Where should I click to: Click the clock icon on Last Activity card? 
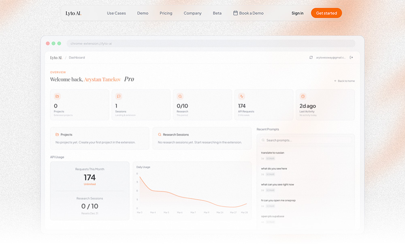coord(303,96)
